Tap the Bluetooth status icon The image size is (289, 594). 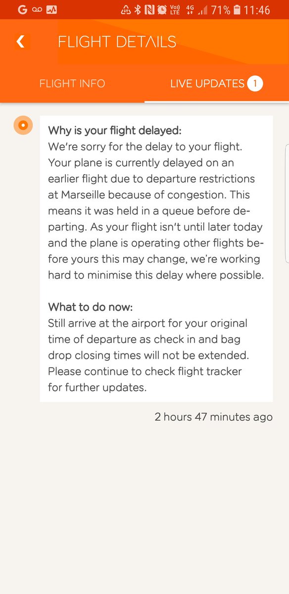pos(138,9)
